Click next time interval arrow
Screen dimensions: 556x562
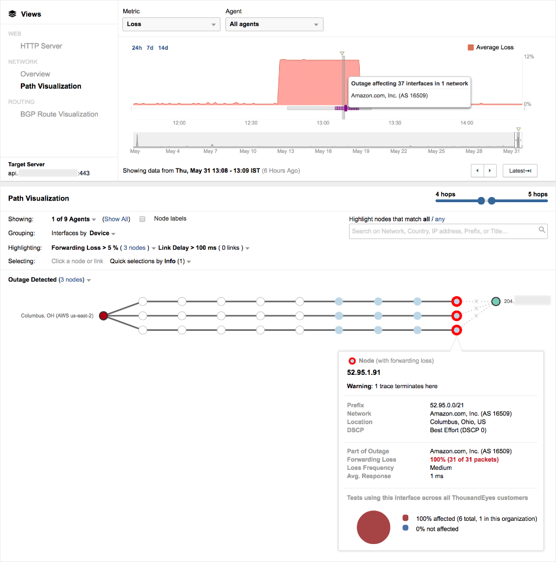[491, 171]
